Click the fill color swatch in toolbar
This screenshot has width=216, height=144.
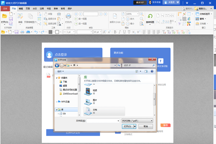tap(50, 32)
